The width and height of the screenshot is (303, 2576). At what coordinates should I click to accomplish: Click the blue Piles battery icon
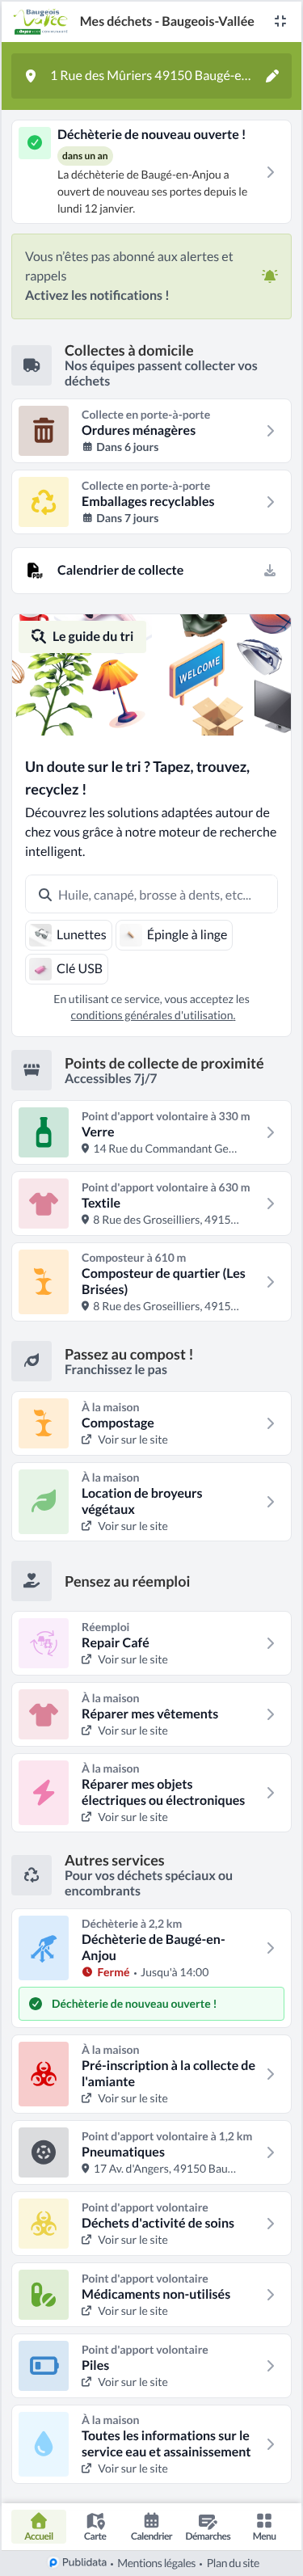coord(44,2366)
